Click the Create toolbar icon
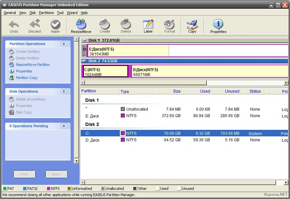Viewport: 290px width, 199px height. click(x=105, y=26)
